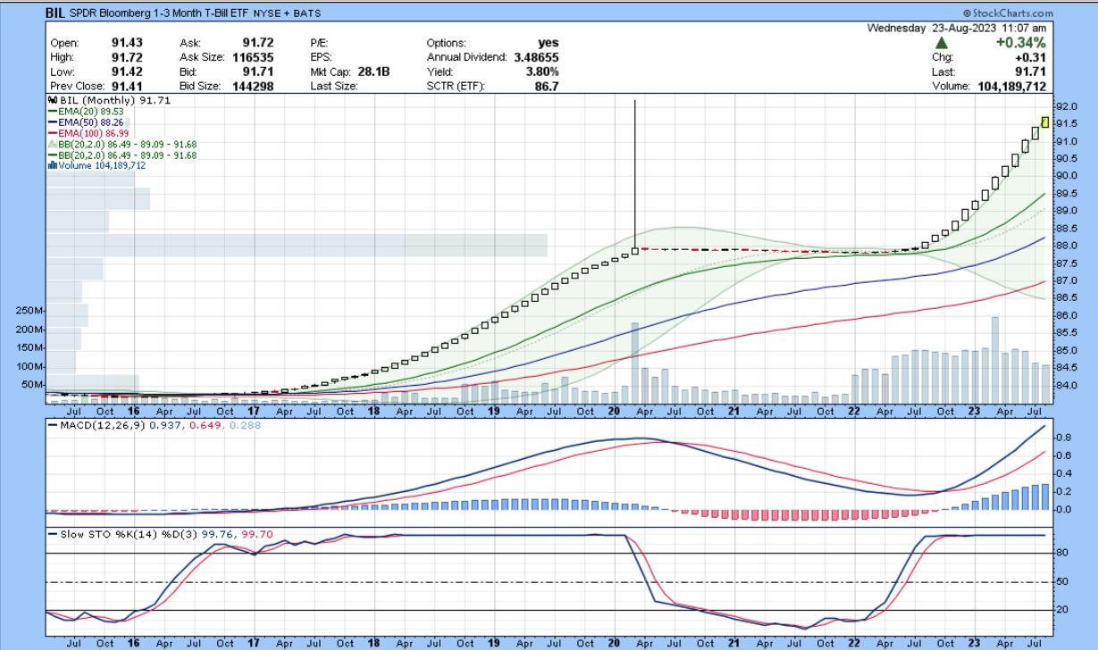Click the Yield value 3.80%

(542, 71)
